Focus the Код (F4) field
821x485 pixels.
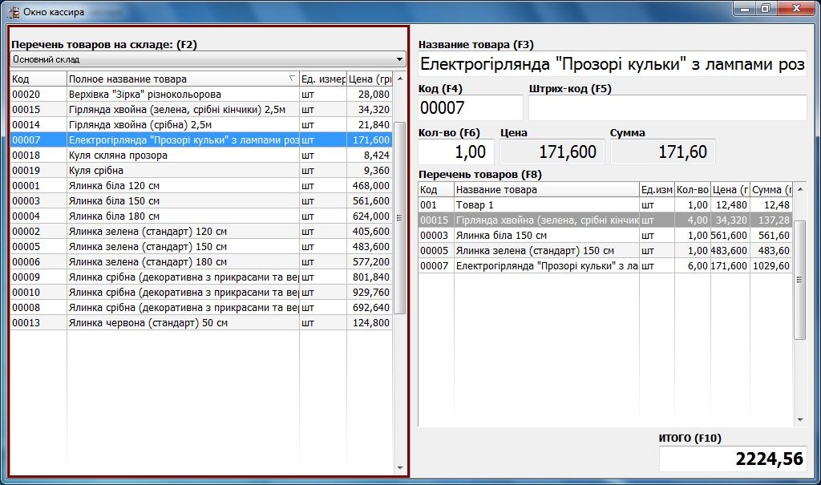tap(470, 108)
